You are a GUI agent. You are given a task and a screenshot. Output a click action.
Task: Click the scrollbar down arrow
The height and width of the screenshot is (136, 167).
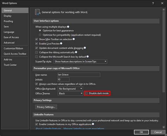pyautogui.click(x=163, y=127)
